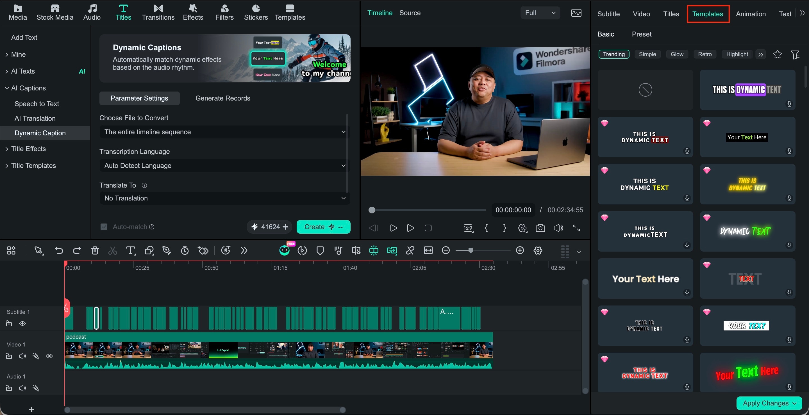Click the timeline zoom slider handle
The width and height of the screenshot is (809, 415).
(470, 250)
